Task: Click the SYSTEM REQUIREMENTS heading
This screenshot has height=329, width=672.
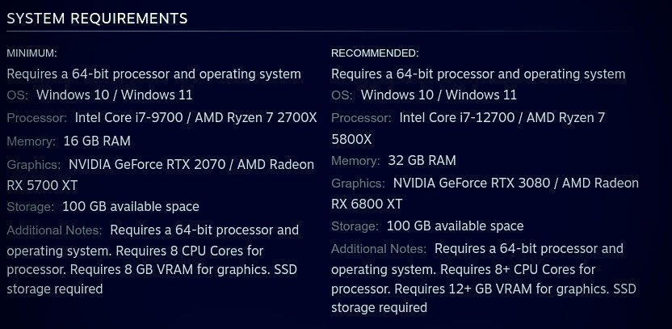Action: tap(97, 19)
